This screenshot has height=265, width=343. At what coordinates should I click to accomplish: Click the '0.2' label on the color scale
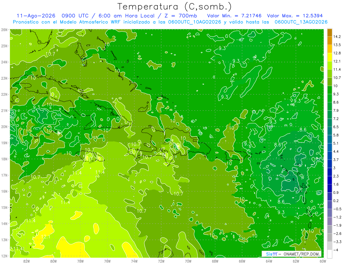336,201
